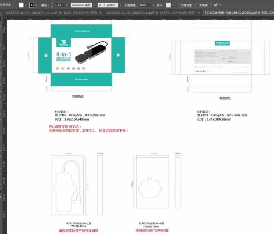Click the 描边 stroke panel link
This screenshot has width=274, height=234.
[x=45, y=5]
